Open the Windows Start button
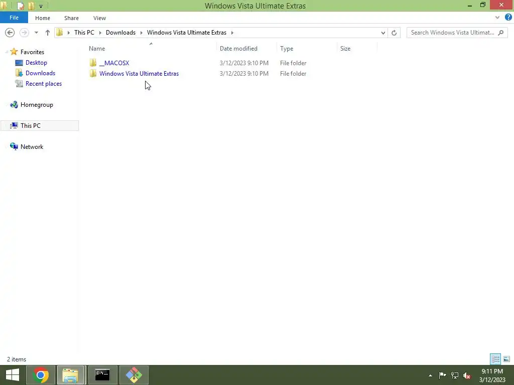514x385 pixels. [13, 375]
